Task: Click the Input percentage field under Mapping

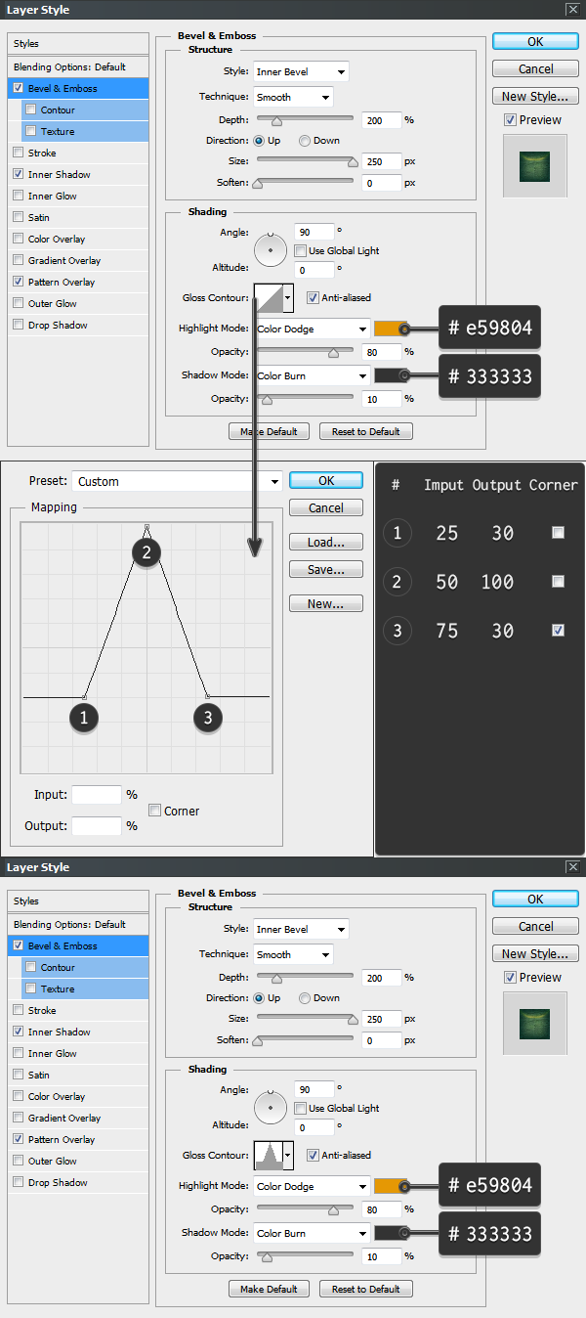Action: 97,795
